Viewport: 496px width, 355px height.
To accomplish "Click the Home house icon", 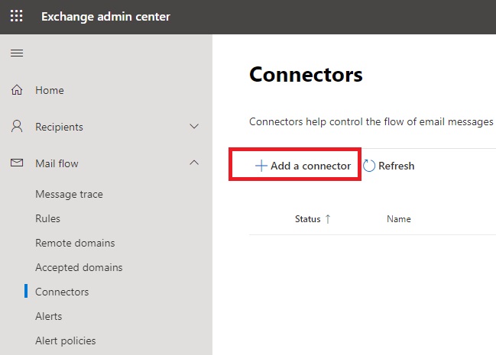I will (x=17, y=90).
